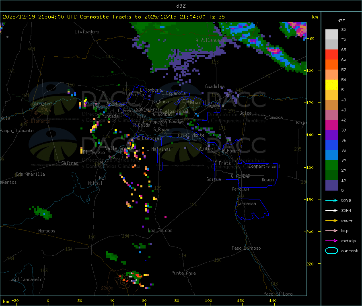Click the Salinas map label

pos(70,163)
